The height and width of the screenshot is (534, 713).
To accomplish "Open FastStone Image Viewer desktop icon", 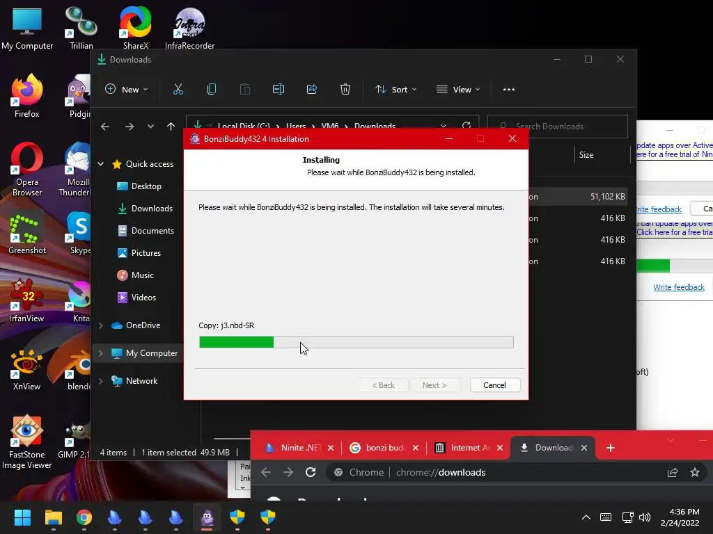I will (x=27, y=442).
